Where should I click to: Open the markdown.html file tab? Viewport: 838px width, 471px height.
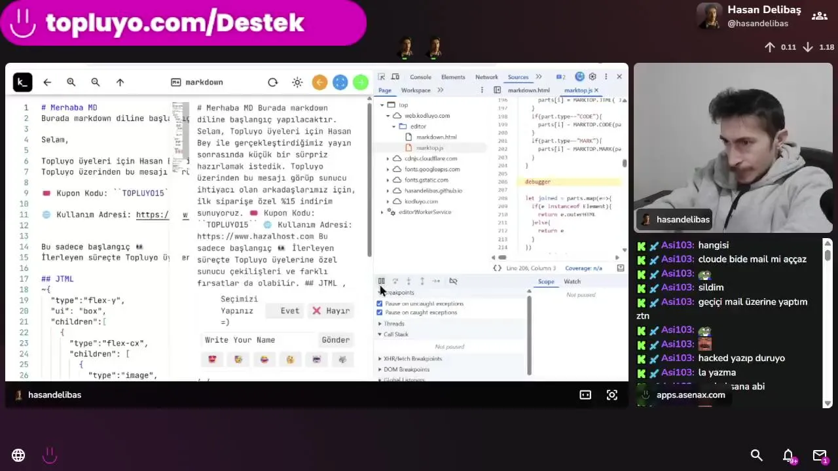[529, 90]
